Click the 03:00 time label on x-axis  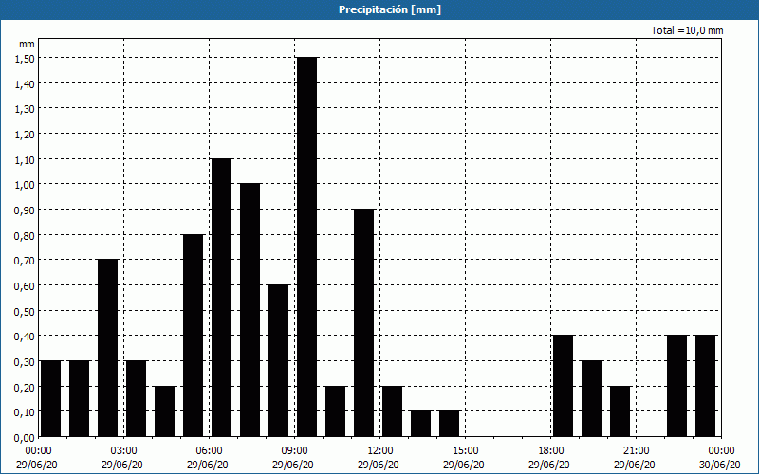124,451
